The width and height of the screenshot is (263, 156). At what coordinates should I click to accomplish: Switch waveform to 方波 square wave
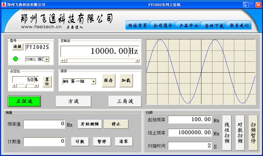73,101
